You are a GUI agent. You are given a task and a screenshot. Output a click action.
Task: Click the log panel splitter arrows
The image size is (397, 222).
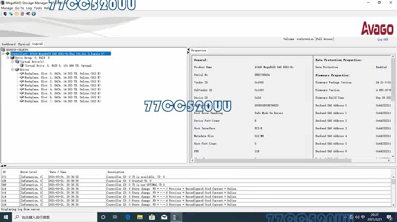pos(3,166)
